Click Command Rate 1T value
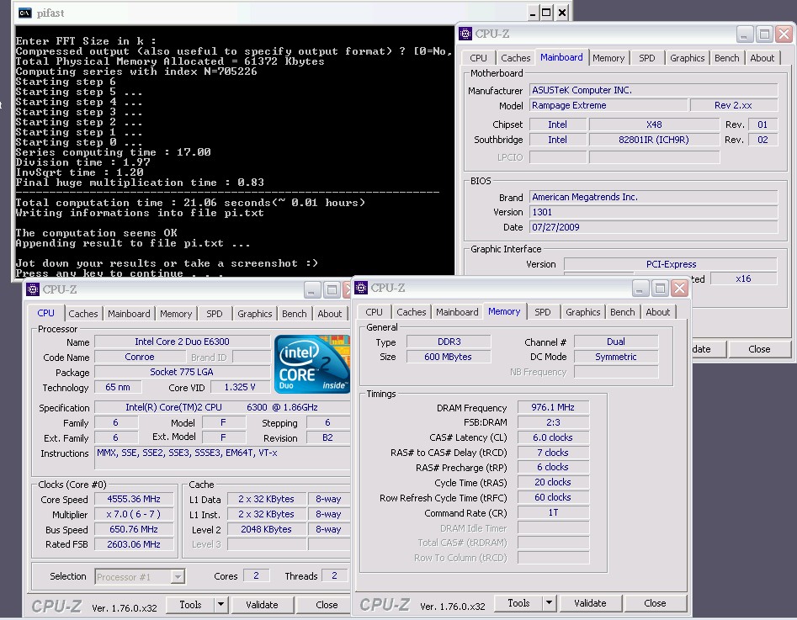The height and width of the screenshot is (620, 797). tap(553, 512)
